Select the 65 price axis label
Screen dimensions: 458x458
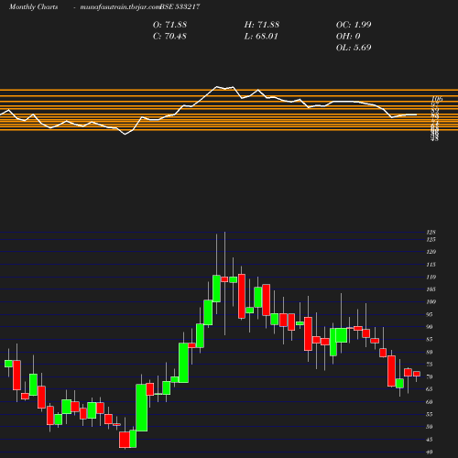430,389
